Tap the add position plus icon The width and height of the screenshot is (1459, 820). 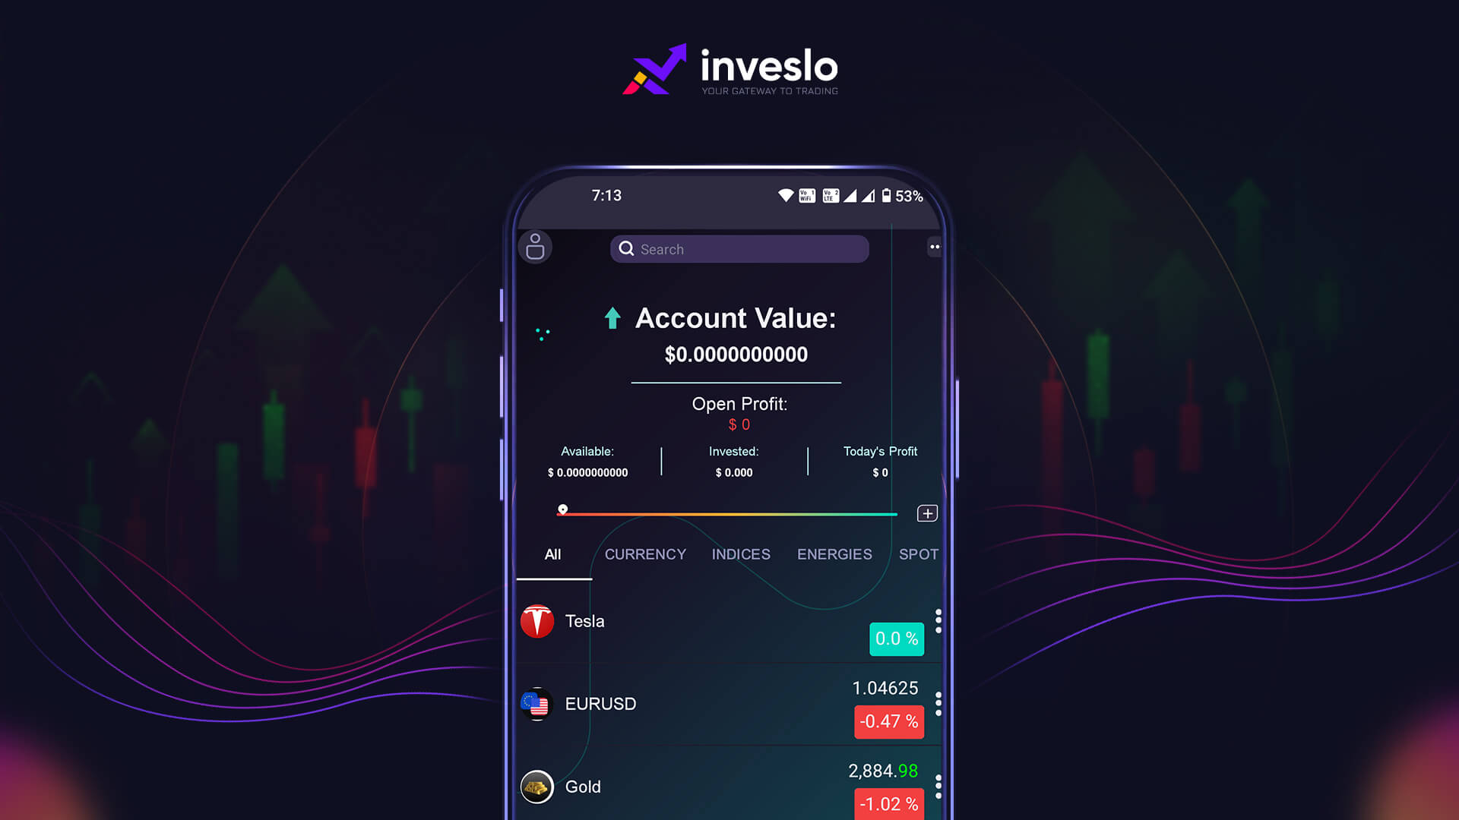coord(926,512)
